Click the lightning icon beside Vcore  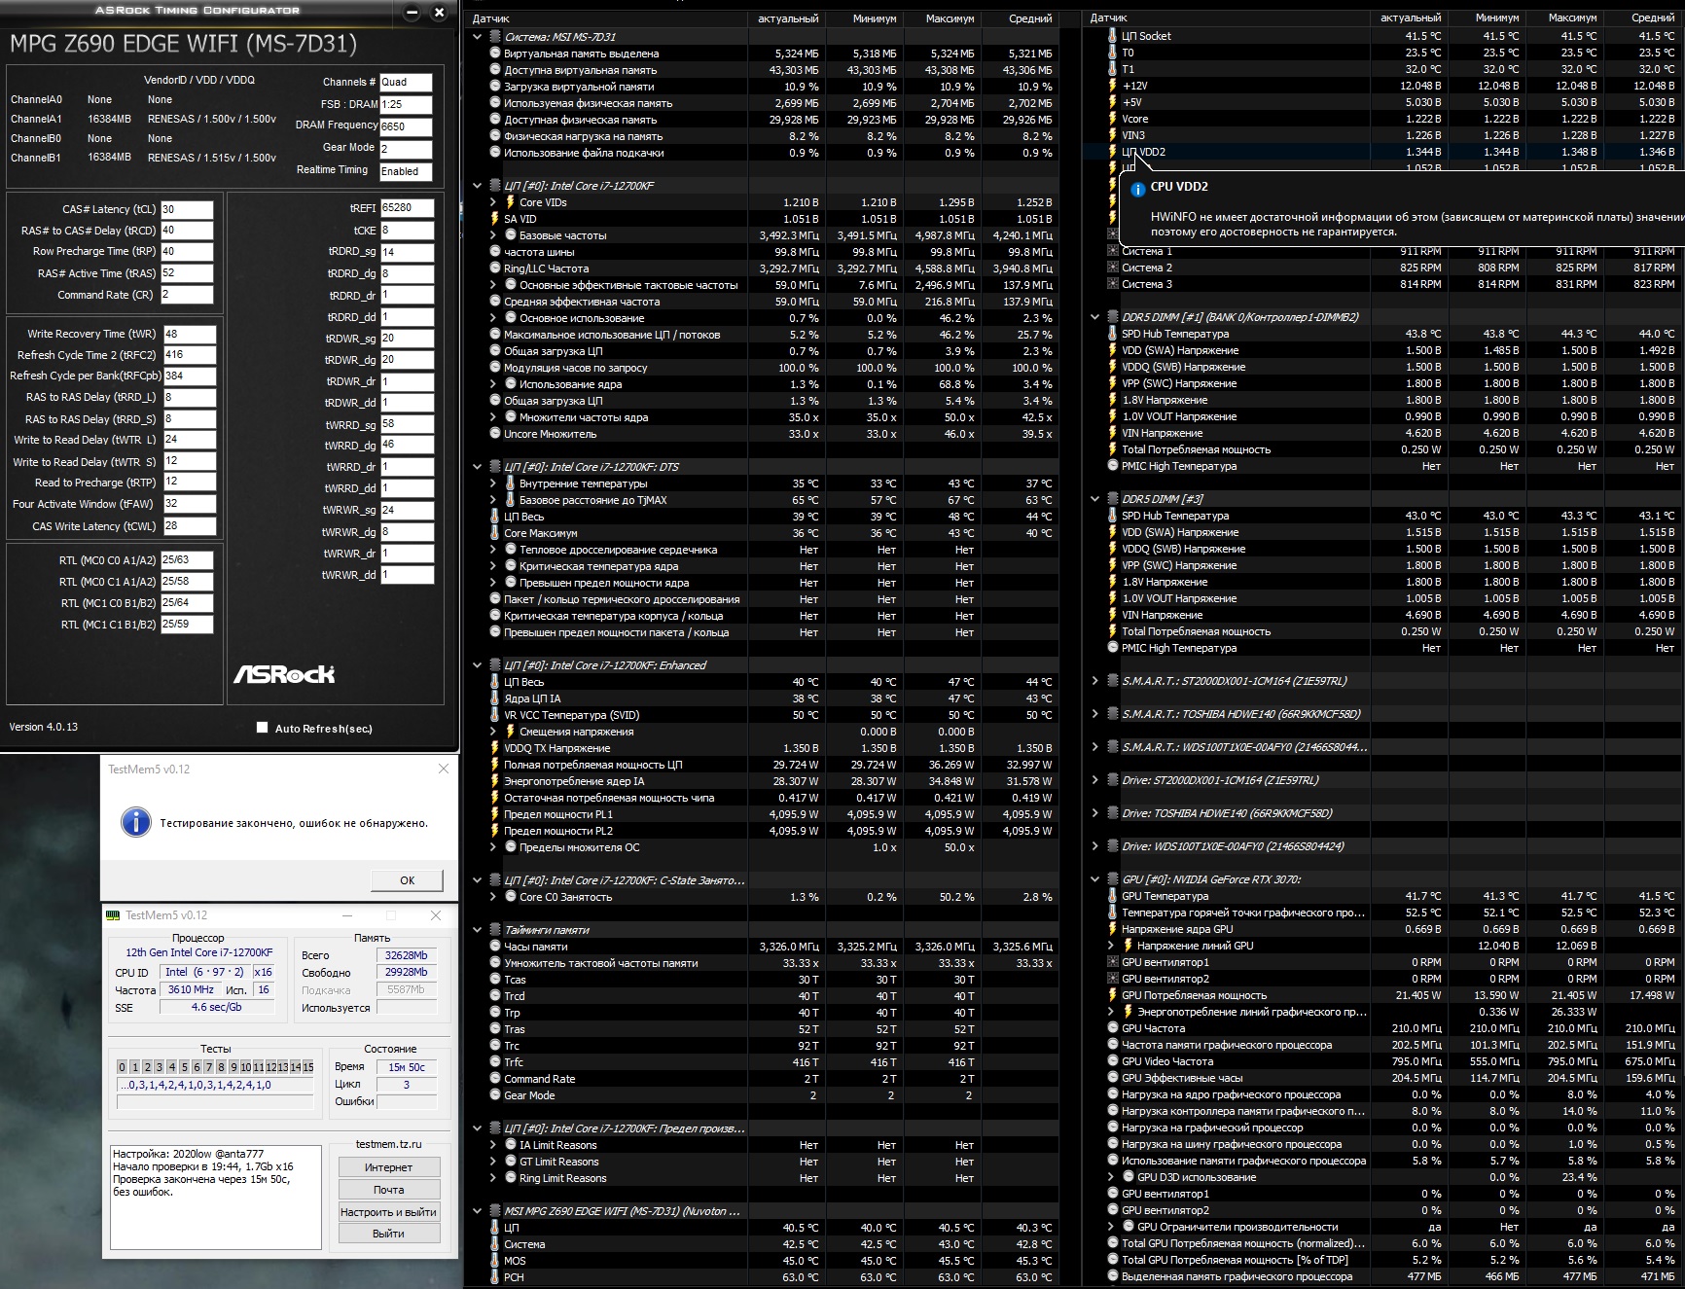[1112, 119]
